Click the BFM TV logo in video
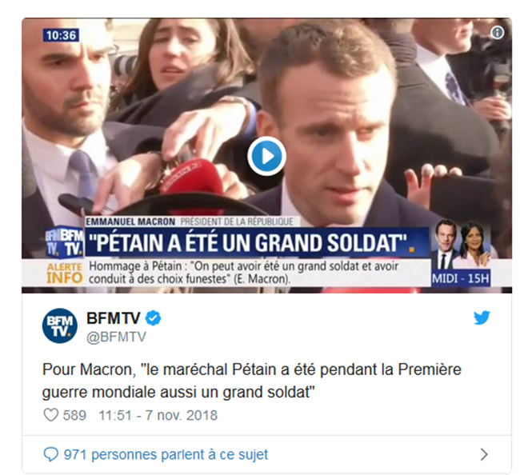Viewport: 520px width, 475px height. [x=65, y=242]
